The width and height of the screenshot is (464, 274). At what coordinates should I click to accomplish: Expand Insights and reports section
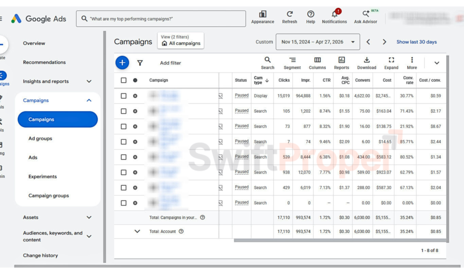89,81
